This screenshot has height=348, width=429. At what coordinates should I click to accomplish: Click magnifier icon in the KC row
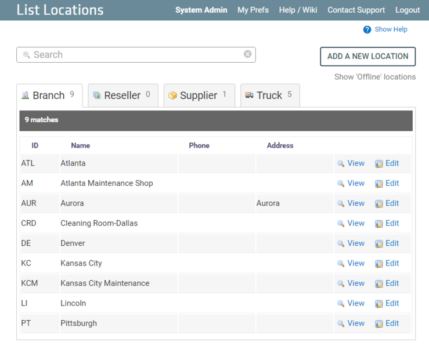(x=341, y=263)
